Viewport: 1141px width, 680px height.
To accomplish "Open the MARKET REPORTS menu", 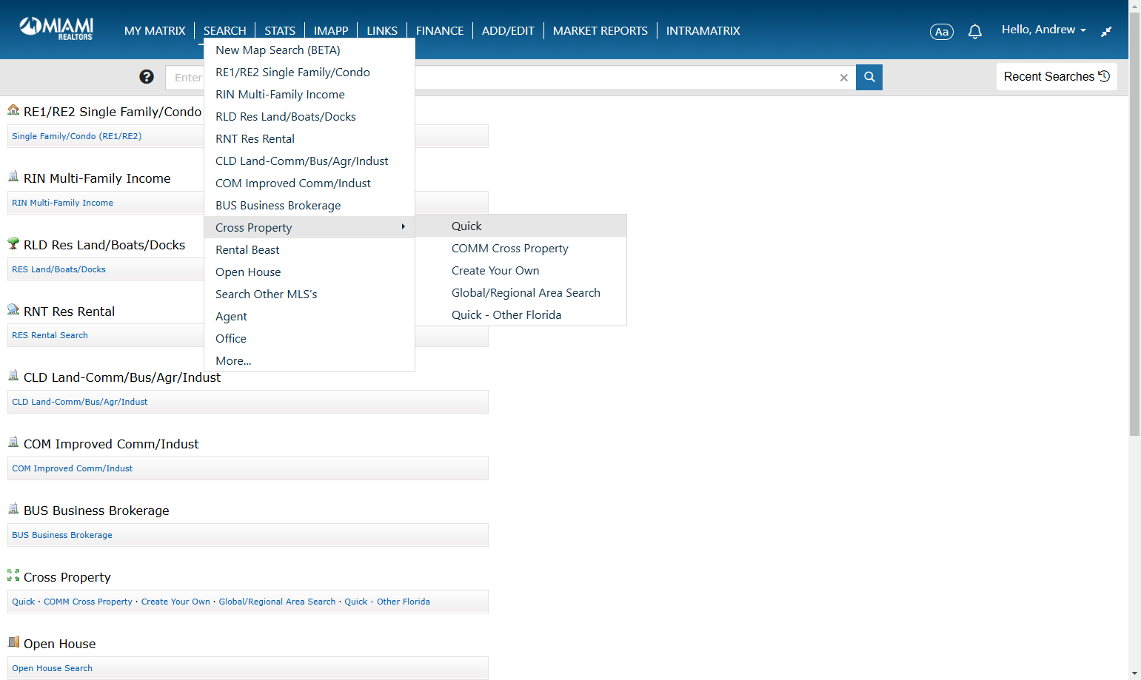I will click(x=600, y=30).
